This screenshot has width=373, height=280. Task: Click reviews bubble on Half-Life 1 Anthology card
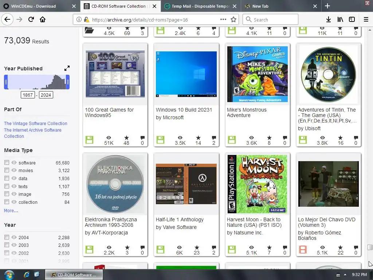coord(214,248)
